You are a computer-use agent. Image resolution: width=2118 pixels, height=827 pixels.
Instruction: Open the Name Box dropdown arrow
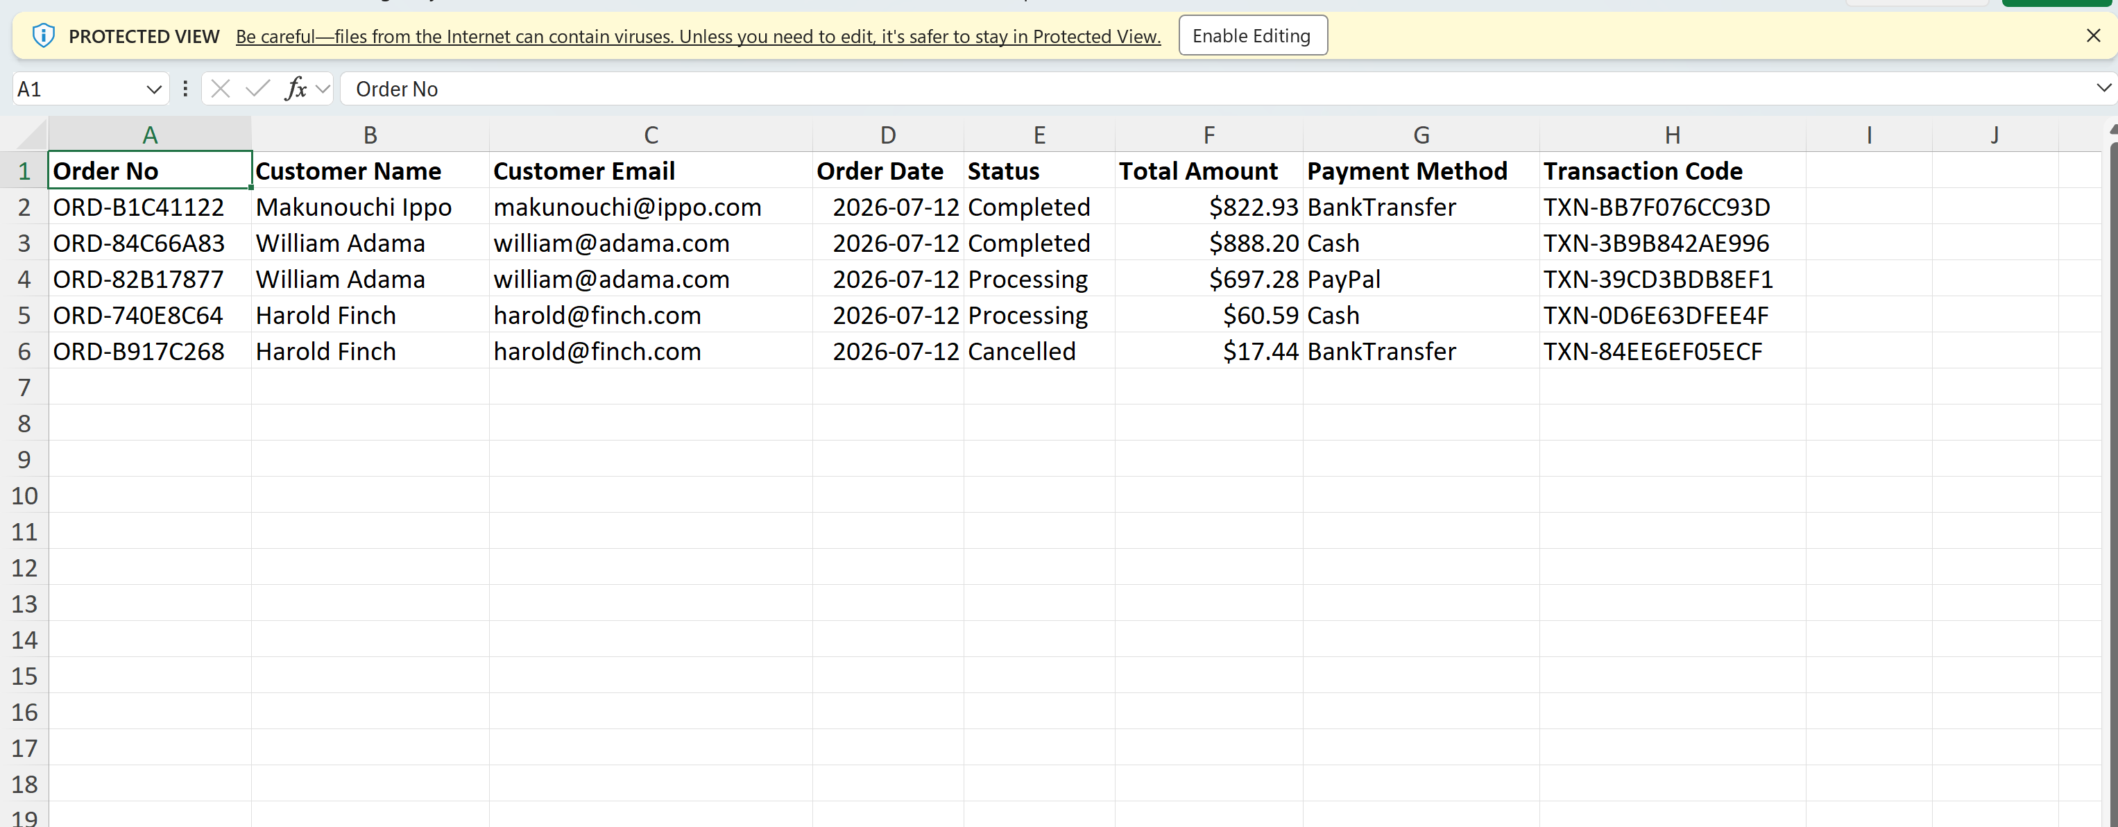coord(154,89)
